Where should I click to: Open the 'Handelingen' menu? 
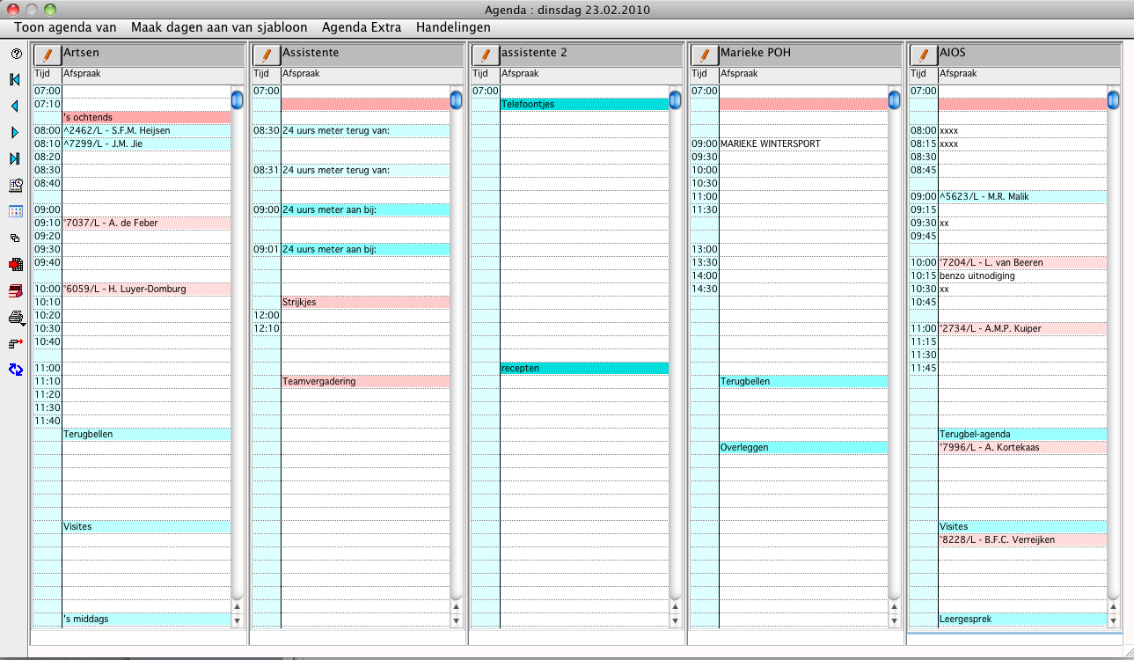click(x=453, y=27)
